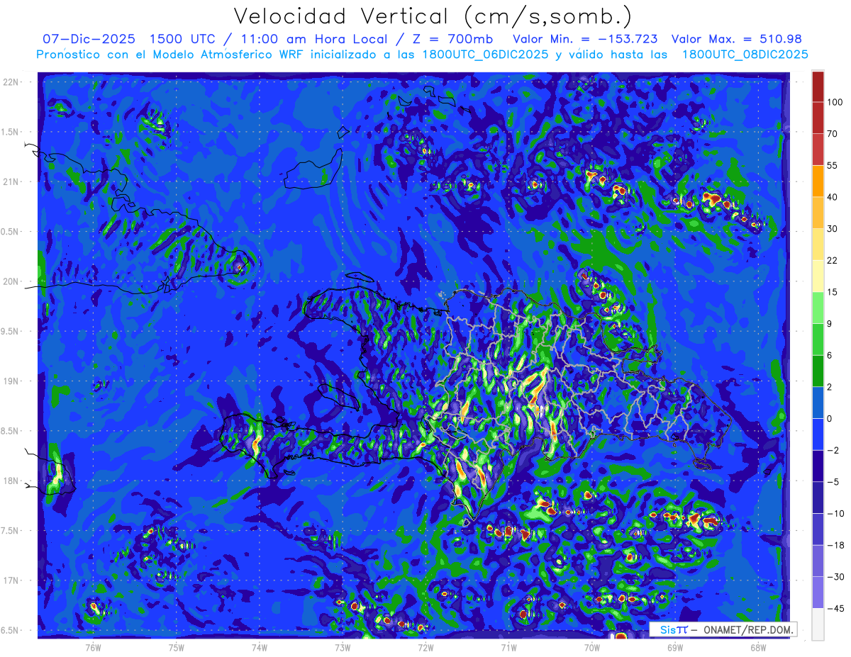Image resolution: width=851 pixels, height=657 pixels.
Task: Click the bright blue swatch between 0 and -2
Action: point(818,434)
